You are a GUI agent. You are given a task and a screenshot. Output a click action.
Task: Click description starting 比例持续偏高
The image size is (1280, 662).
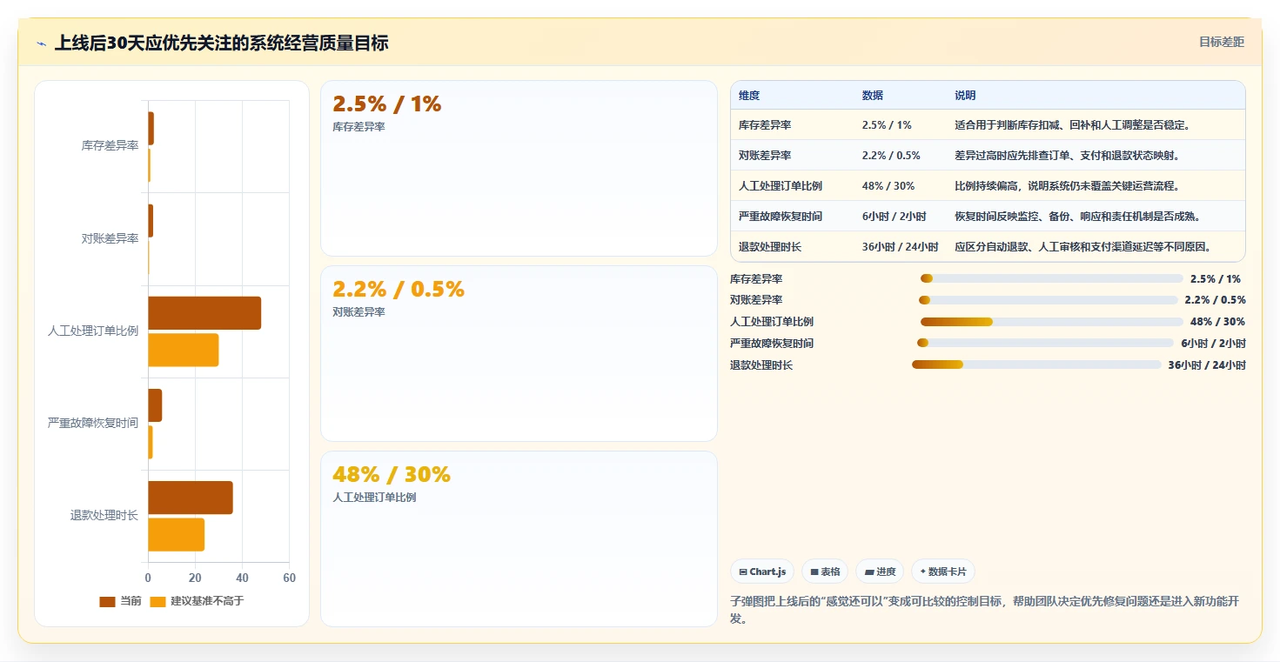click(1067, 186)
